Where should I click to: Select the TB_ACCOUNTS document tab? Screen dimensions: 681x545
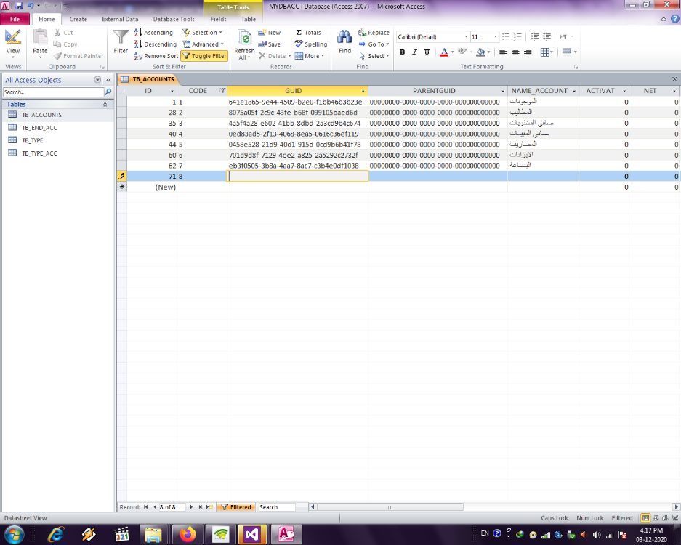149,79
